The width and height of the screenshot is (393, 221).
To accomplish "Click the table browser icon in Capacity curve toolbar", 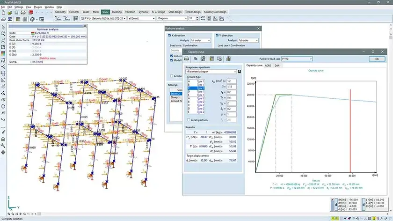I will pyautogui.click(x=212, y=59).
